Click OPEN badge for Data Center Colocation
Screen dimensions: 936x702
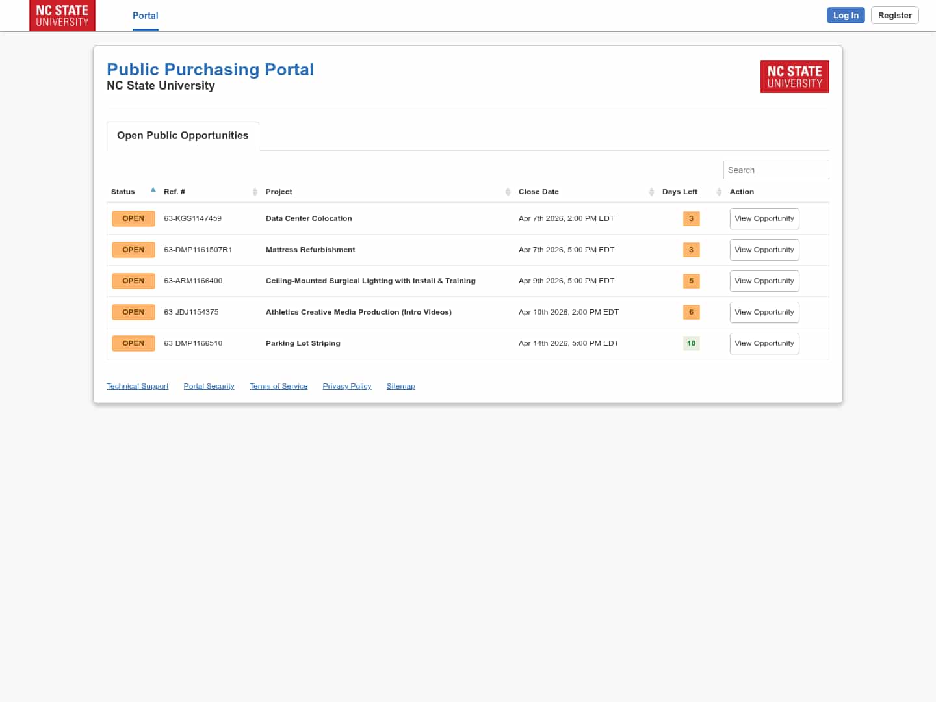point(133,218)
